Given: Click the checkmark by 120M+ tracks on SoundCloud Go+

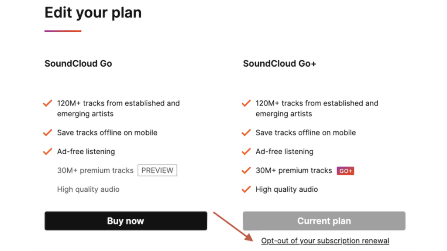Looking at the screenshot, I should pos(246,103).
